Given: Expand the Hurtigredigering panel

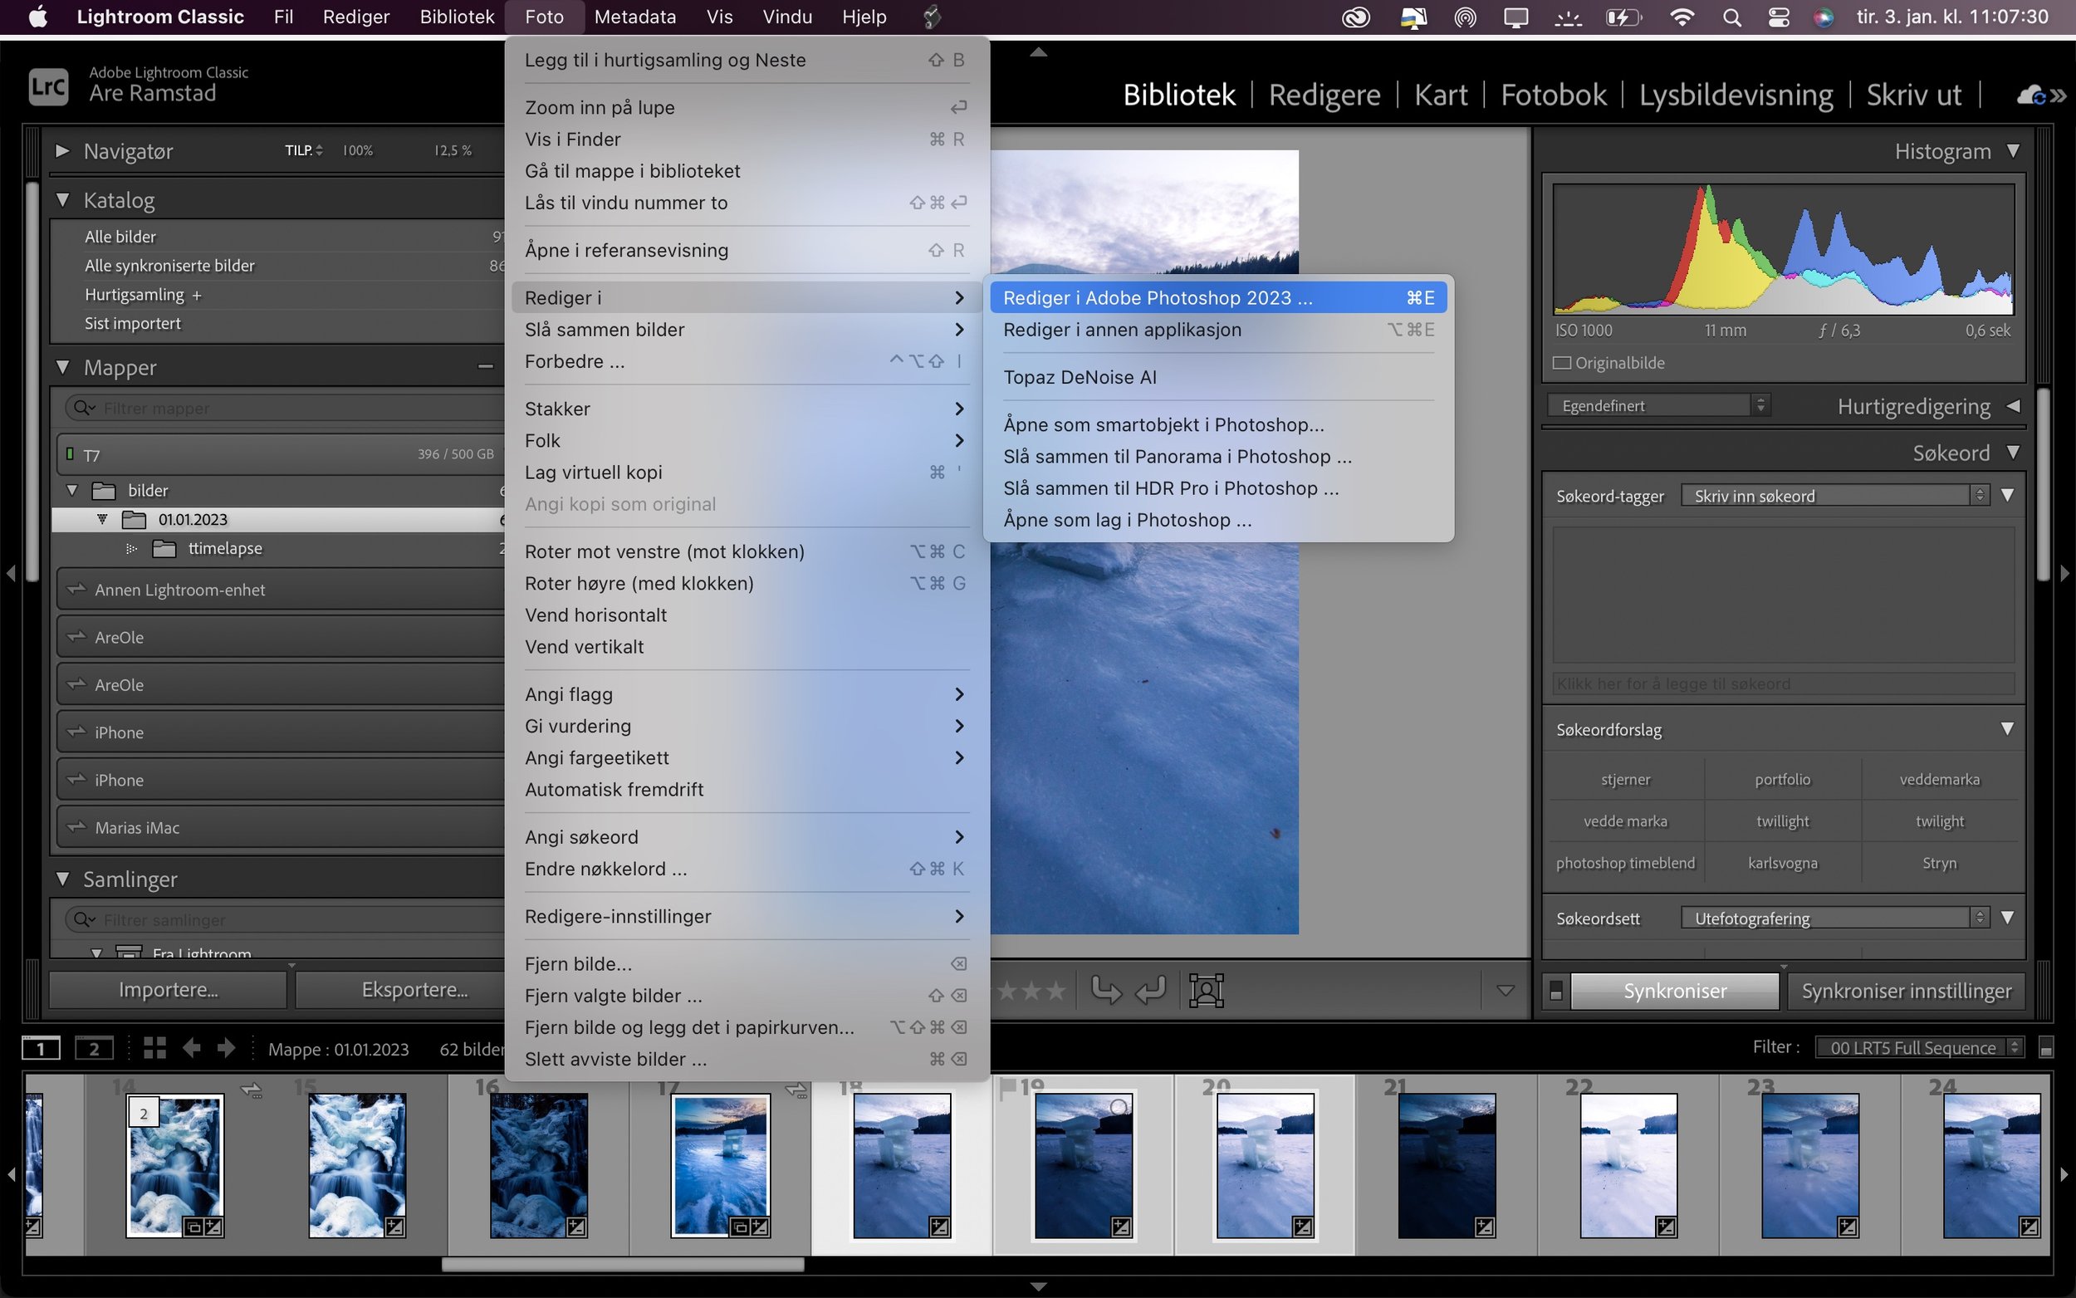Looking at the screenshot, I should coord(2014,406).
